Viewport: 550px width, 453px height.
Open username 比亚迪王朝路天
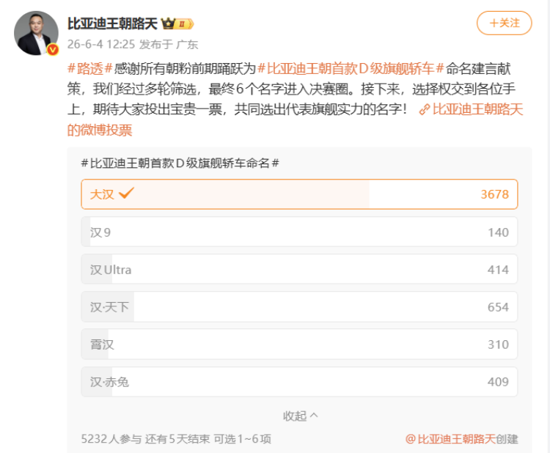pos(112,23)
